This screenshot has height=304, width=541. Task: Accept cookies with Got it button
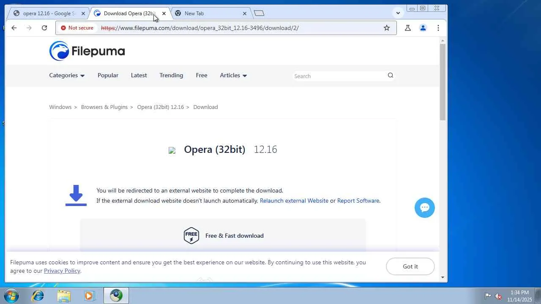(410, 266)
